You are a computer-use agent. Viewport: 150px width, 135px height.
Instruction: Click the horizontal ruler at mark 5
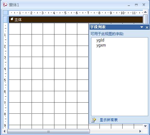coord(65,13)
